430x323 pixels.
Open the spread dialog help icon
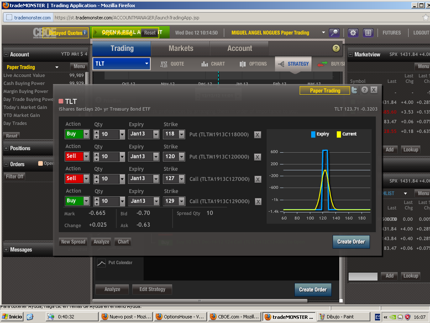pyautogui.click(x=364, y=90)
